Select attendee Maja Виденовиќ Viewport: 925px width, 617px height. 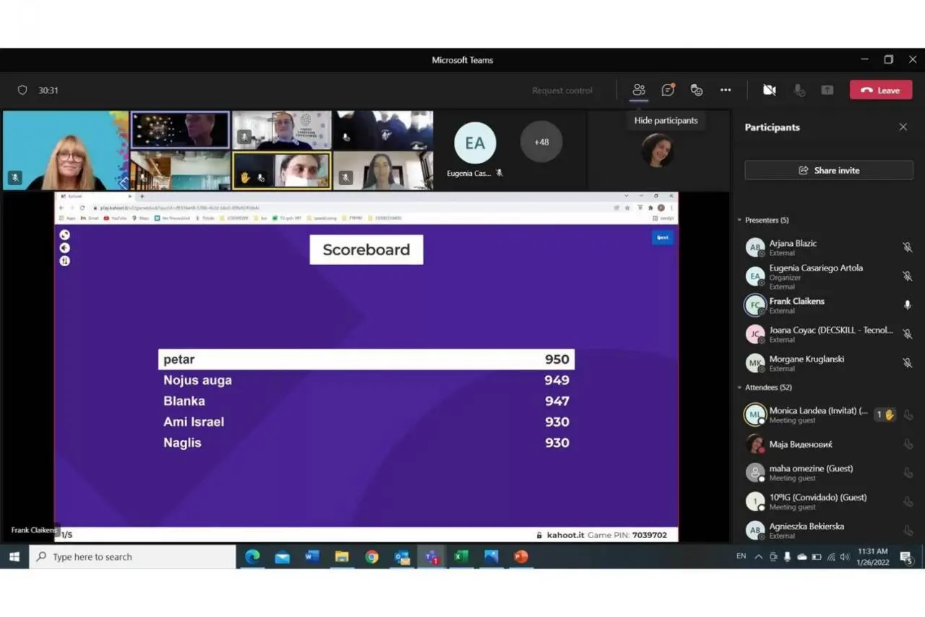(828, 444)
